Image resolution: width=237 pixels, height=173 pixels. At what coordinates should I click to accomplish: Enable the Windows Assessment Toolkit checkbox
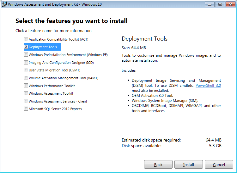point(26,93)
